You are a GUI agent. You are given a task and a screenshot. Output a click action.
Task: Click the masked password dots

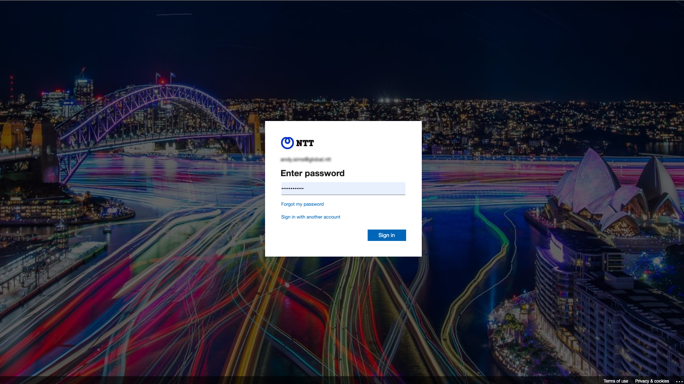click(x=292, y=188)
